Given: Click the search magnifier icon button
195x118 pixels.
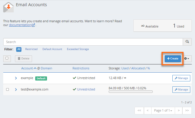Looking at the screenshot, I should (x=187, y=42).
